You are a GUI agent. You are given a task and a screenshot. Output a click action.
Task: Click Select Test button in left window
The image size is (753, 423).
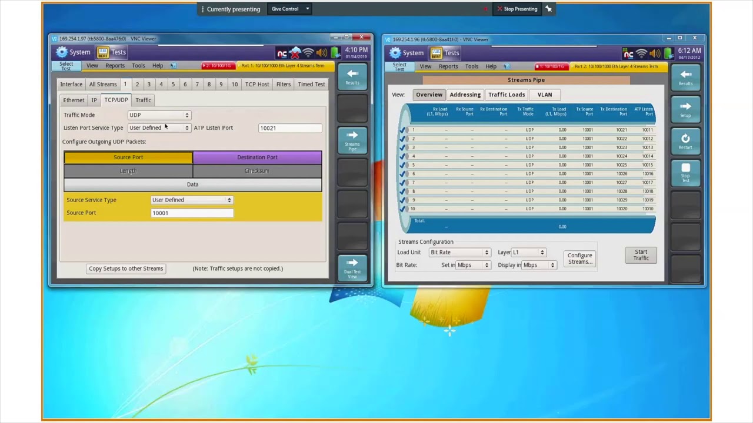pyautogui.click(x=66, y=66)
